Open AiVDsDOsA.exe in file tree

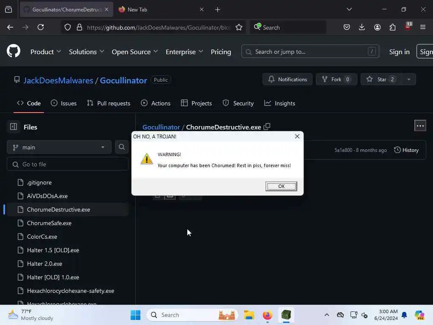pyautogui.click(x=47, y=196)
